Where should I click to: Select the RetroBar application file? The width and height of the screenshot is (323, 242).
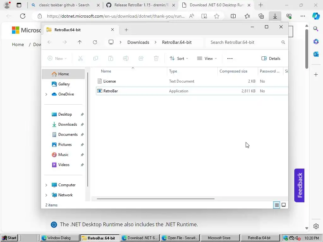point(192,91)
